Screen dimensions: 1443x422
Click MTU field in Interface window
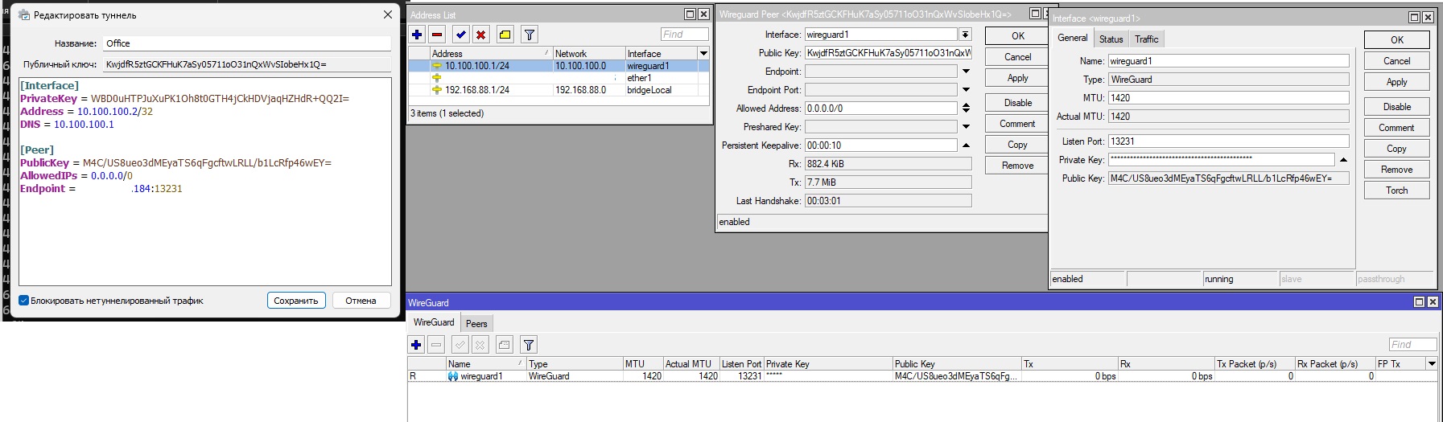point(1228,98)
